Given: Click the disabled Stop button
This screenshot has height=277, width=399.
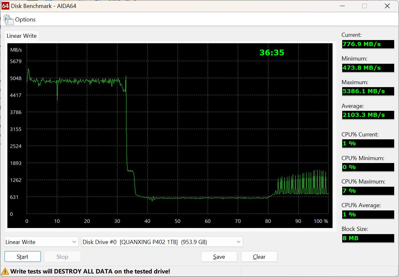Looking at the screenshot, I should pyautogui.click(x=62, y=257).
